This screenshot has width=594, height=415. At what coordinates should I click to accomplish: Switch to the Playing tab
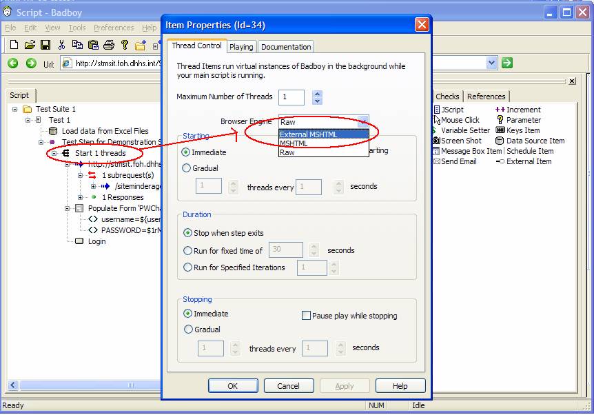coord(241,47)
